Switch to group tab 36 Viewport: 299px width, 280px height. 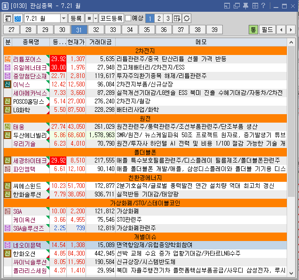click(x=164, y=30)
